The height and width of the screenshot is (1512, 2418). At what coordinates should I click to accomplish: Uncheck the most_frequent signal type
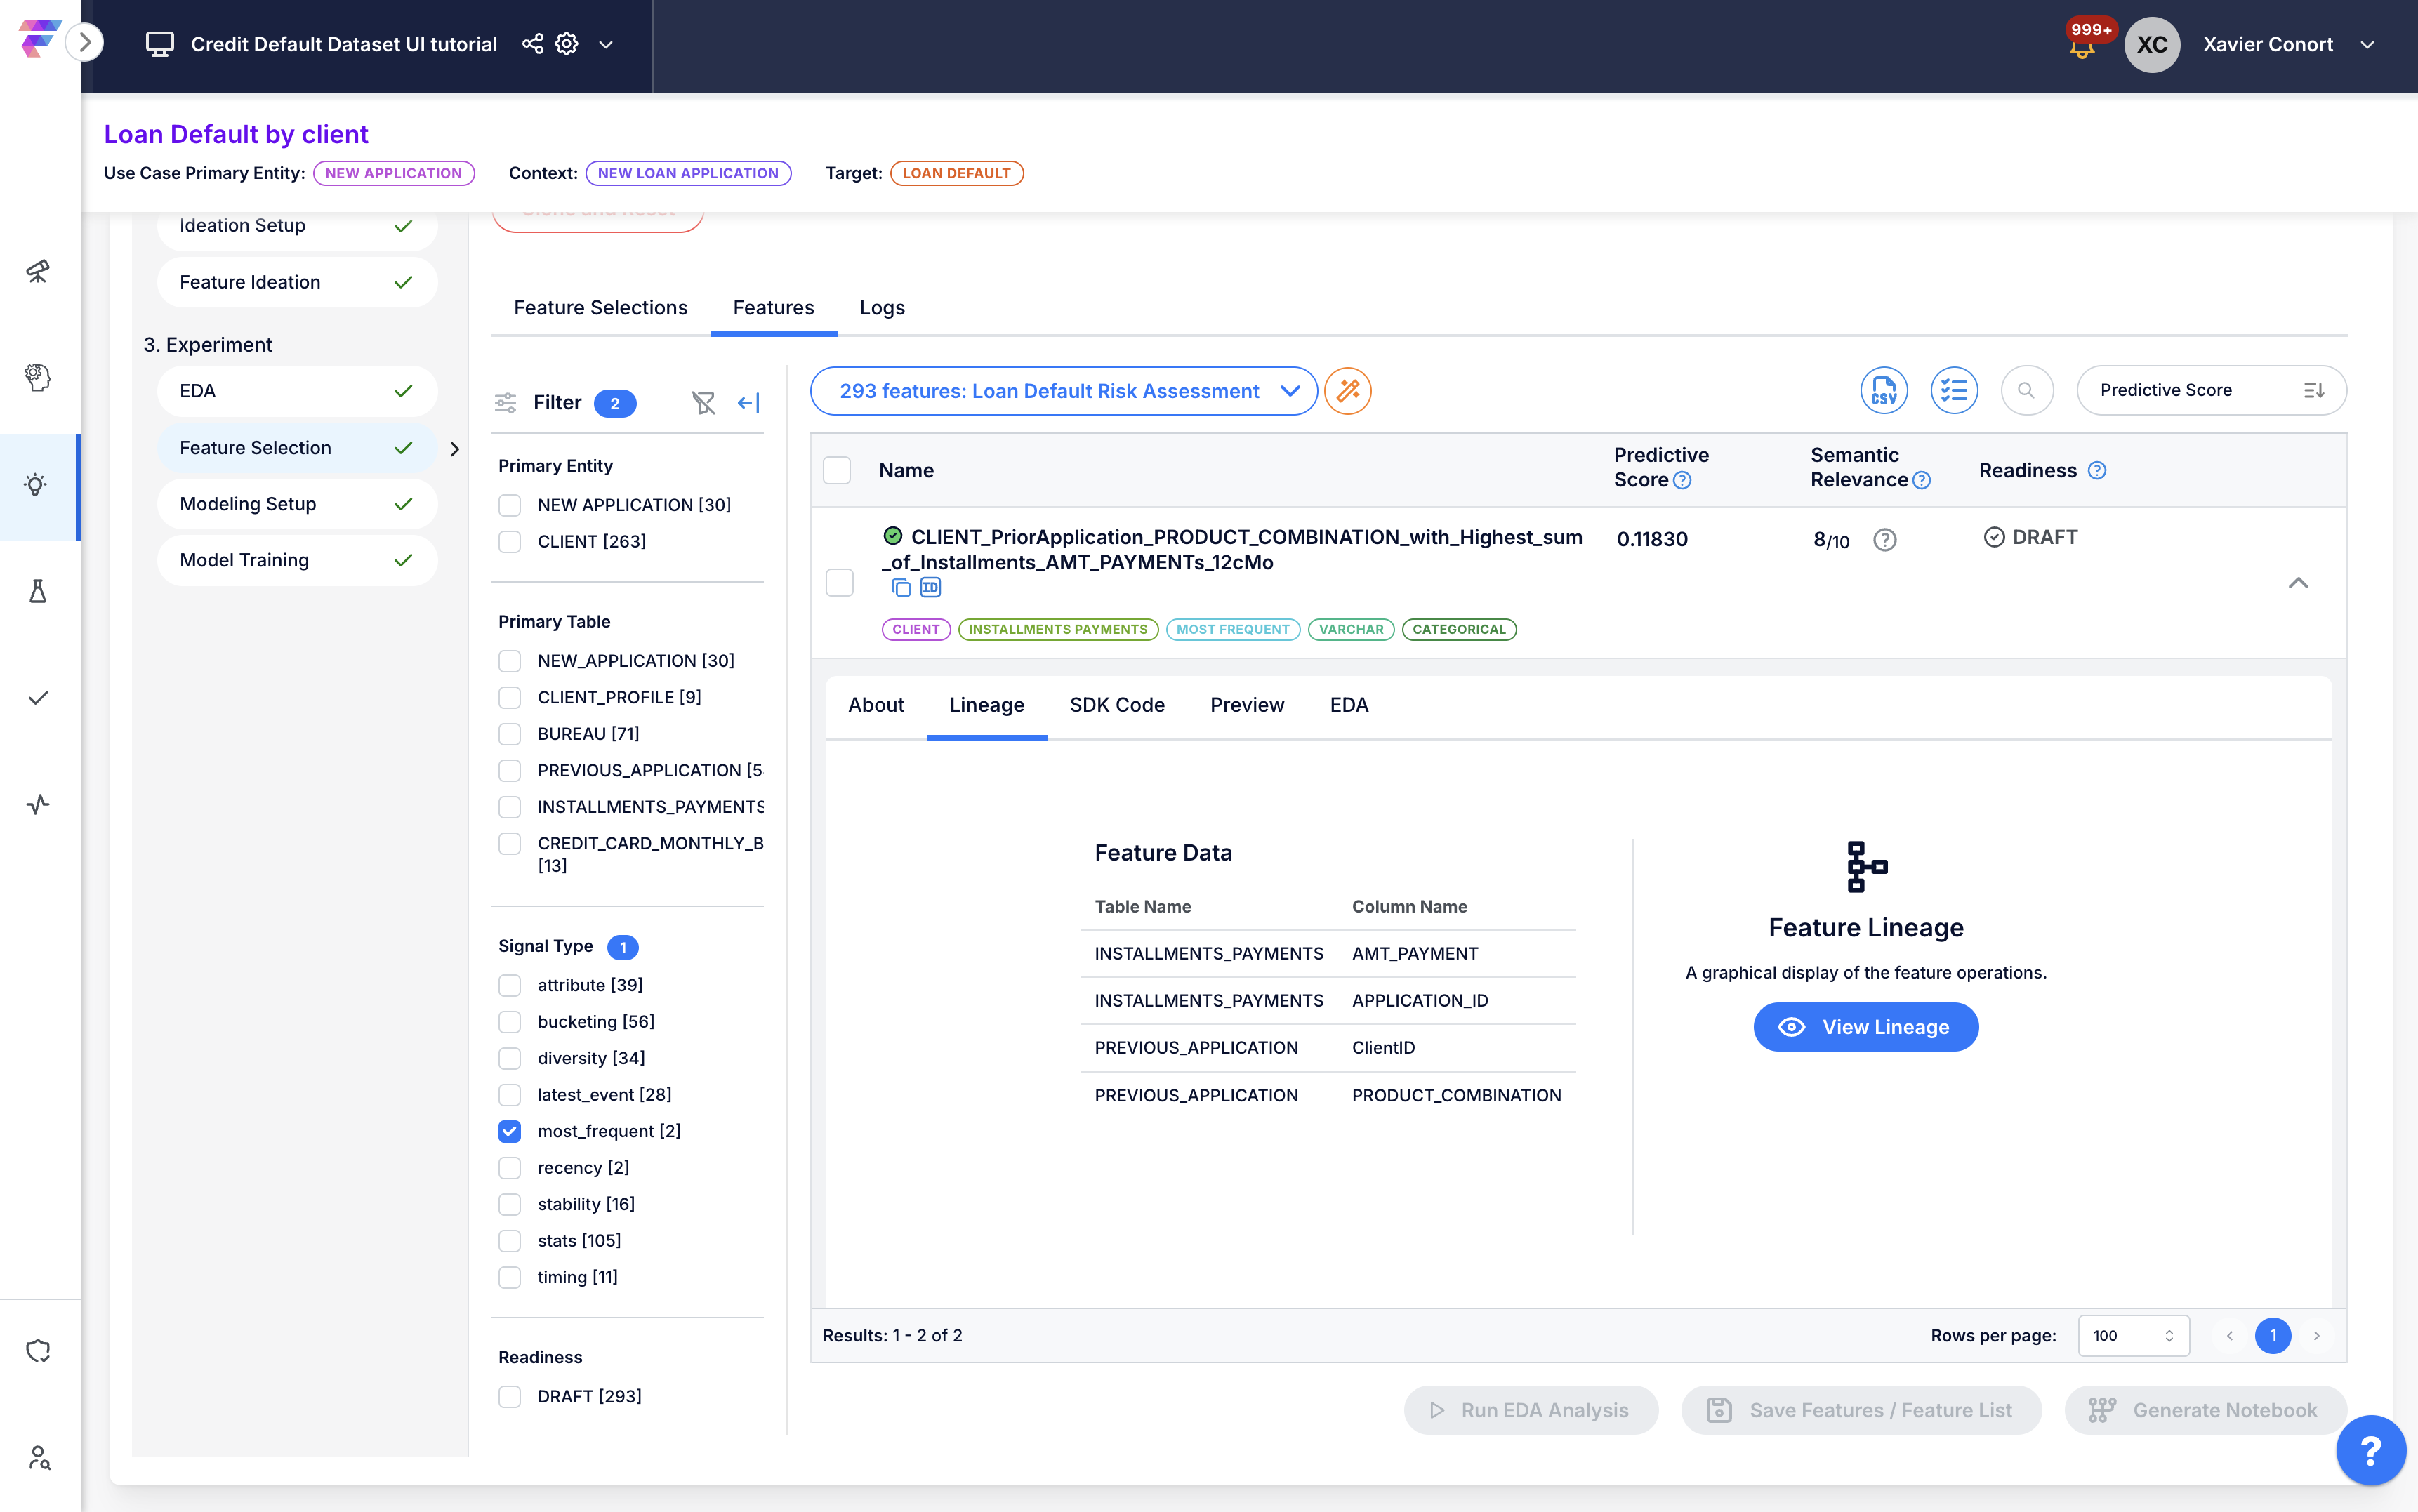pyautogui.click(x=510, y=1131)
